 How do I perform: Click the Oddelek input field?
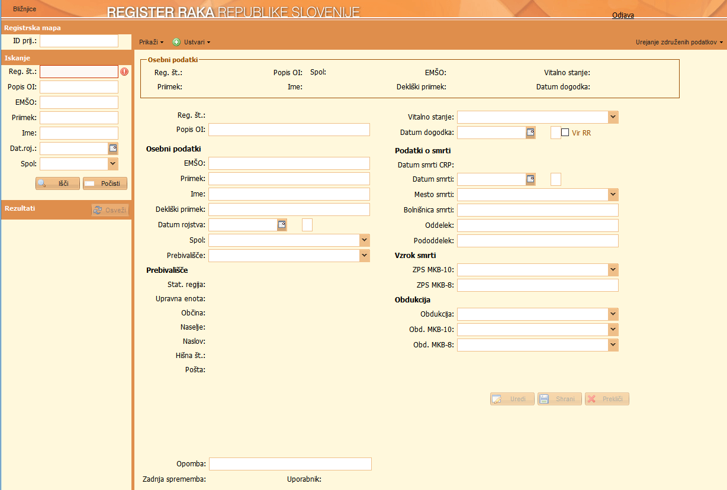pos(538,225)
